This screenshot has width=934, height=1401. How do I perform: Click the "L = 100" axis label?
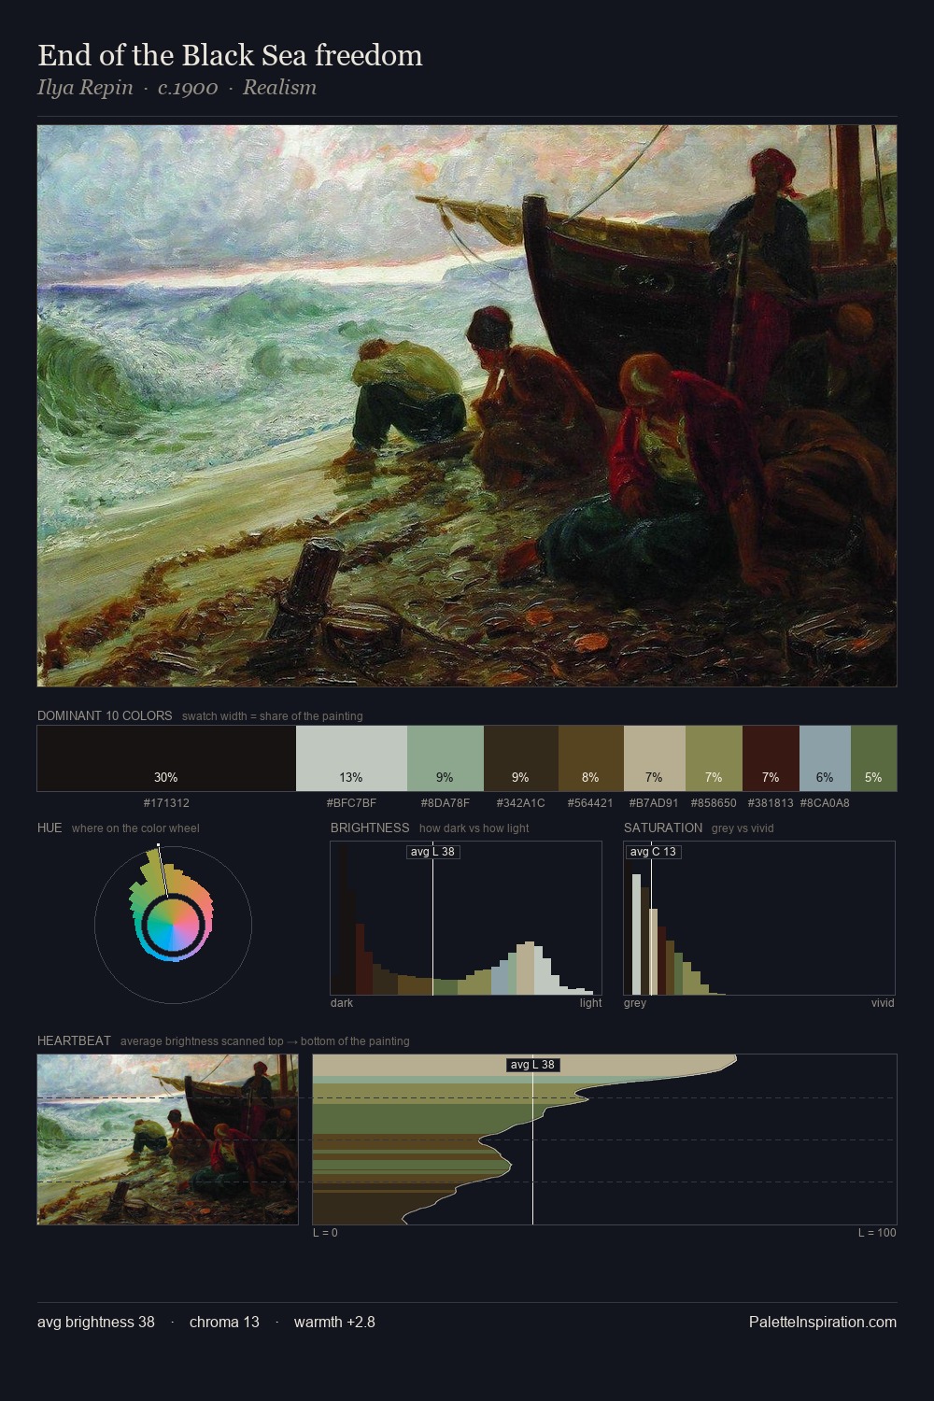click(x=877, y=1233)
